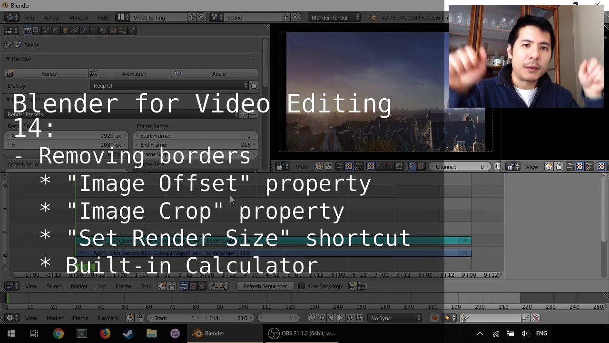
Task: Enable the Use Backdrop checkbox
Action: pos(302,286)
